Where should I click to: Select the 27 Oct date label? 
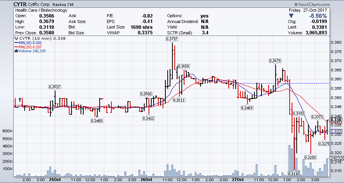pyautogui.click(x=237, y=180)
